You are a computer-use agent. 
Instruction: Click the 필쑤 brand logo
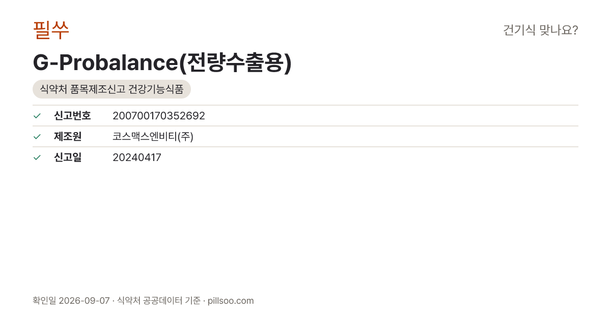pos(51,30)
